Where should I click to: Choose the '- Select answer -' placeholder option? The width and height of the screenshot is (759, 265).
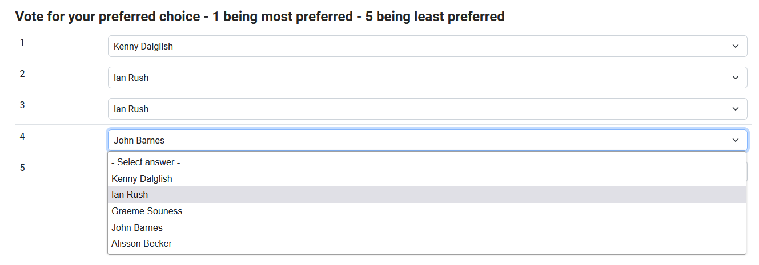146,162
